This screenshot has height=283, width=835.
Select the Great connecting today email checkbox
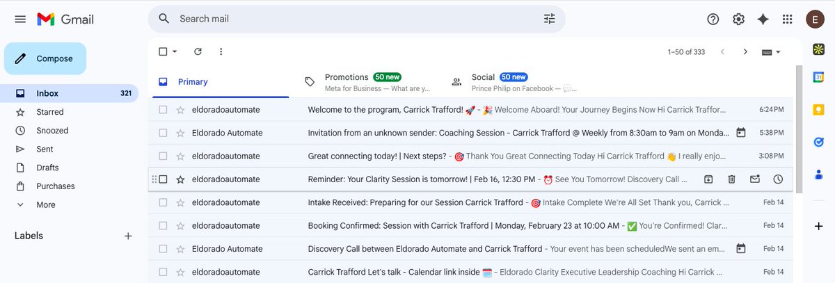click(x=163, y=156)
